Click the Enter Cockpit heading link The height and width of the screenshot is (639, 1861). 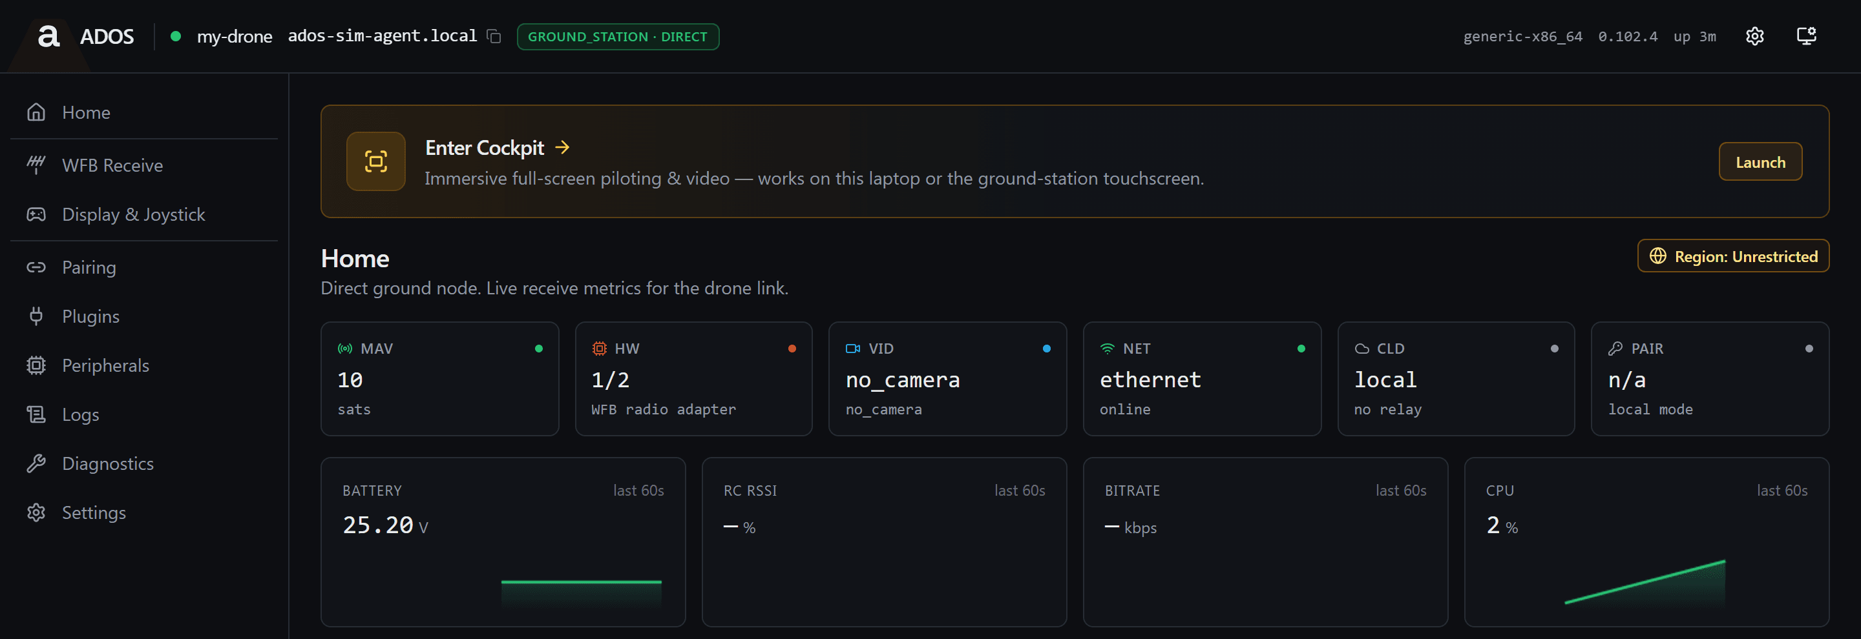click(484, 148)
